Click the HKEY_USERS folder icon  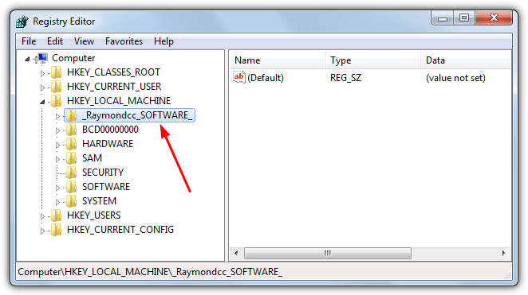(57, 215)
